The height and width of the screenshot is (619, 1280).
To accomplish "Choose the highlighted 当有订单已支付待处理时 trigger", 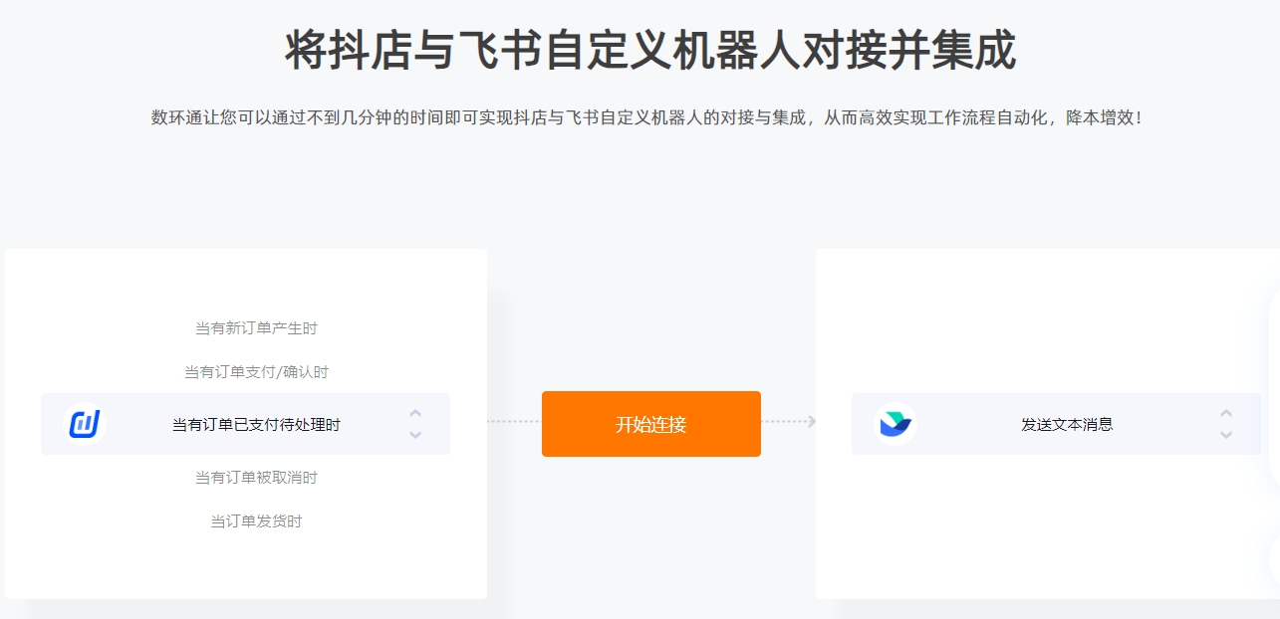I will [245, 424].
